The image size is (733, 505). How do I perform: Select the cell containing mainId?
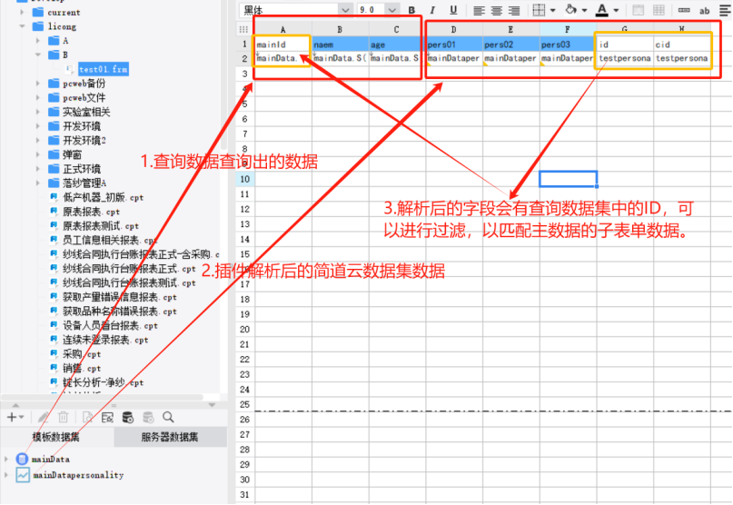(x=282, y=45)
